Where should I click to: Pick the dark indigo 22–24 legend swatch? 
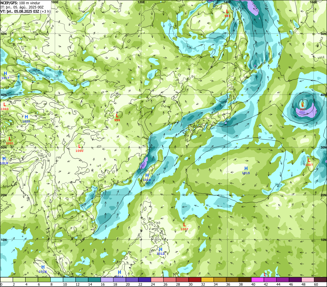pos(145,279)
